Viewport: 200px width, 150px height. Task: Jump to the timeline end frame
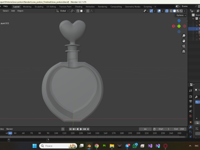[88, 129]
